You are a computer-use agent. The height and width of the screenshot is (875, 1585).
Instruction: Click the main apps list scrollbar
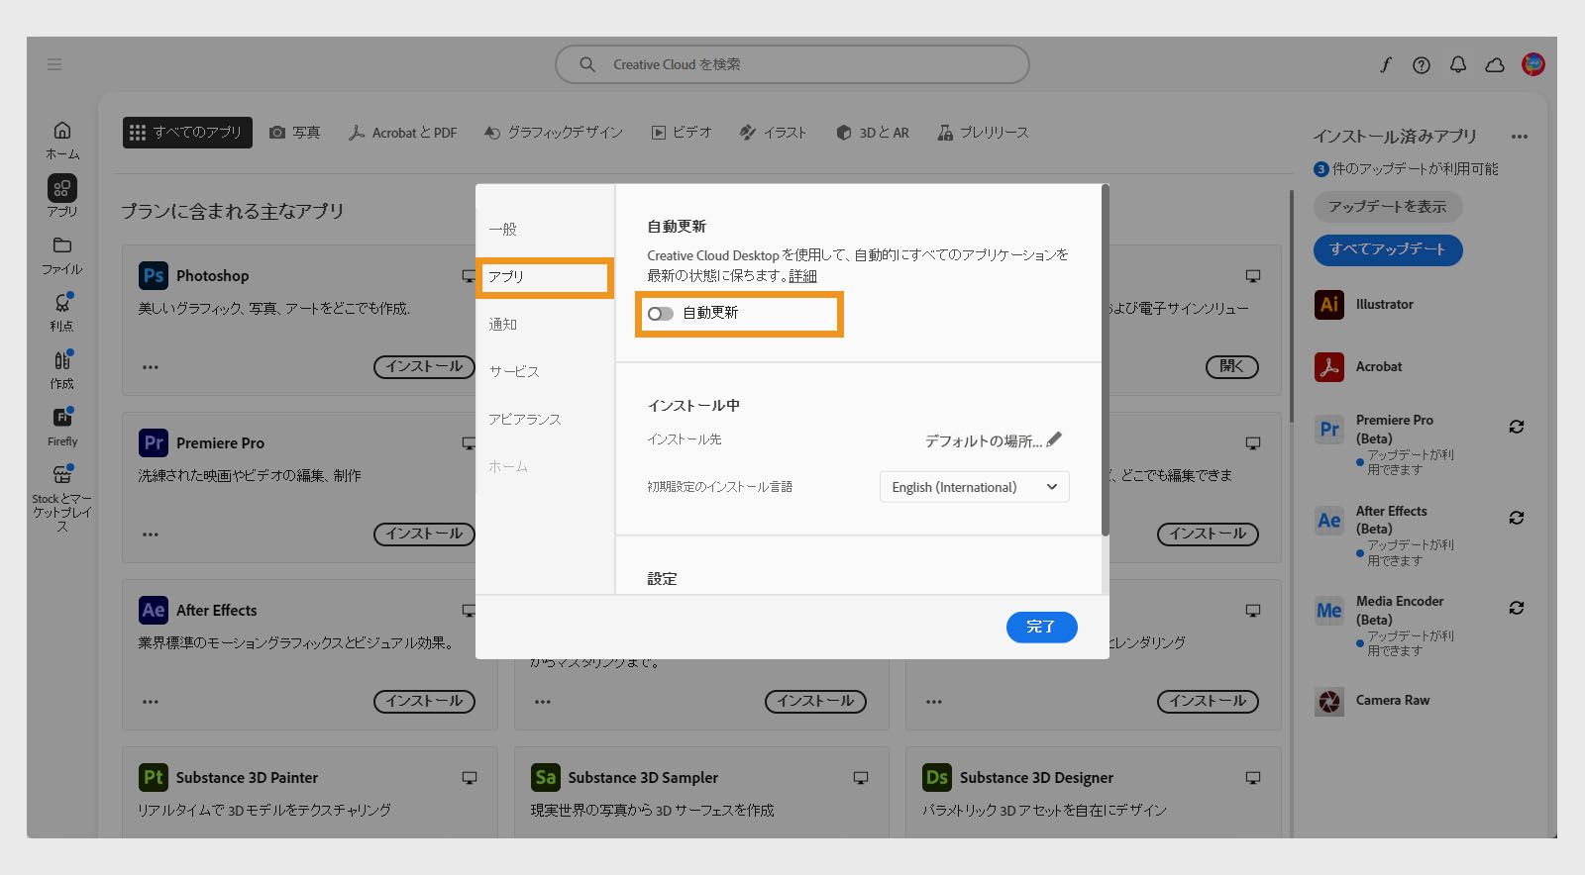tap(1290, 307)
